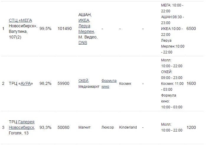Open the Формула кино cinema link
The image size is (206, 145).
109,84
